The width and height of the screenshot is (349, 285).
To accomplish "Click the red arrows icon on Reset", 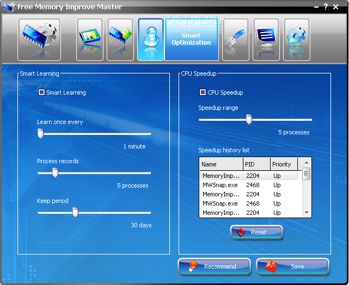I will pos(241,232).
